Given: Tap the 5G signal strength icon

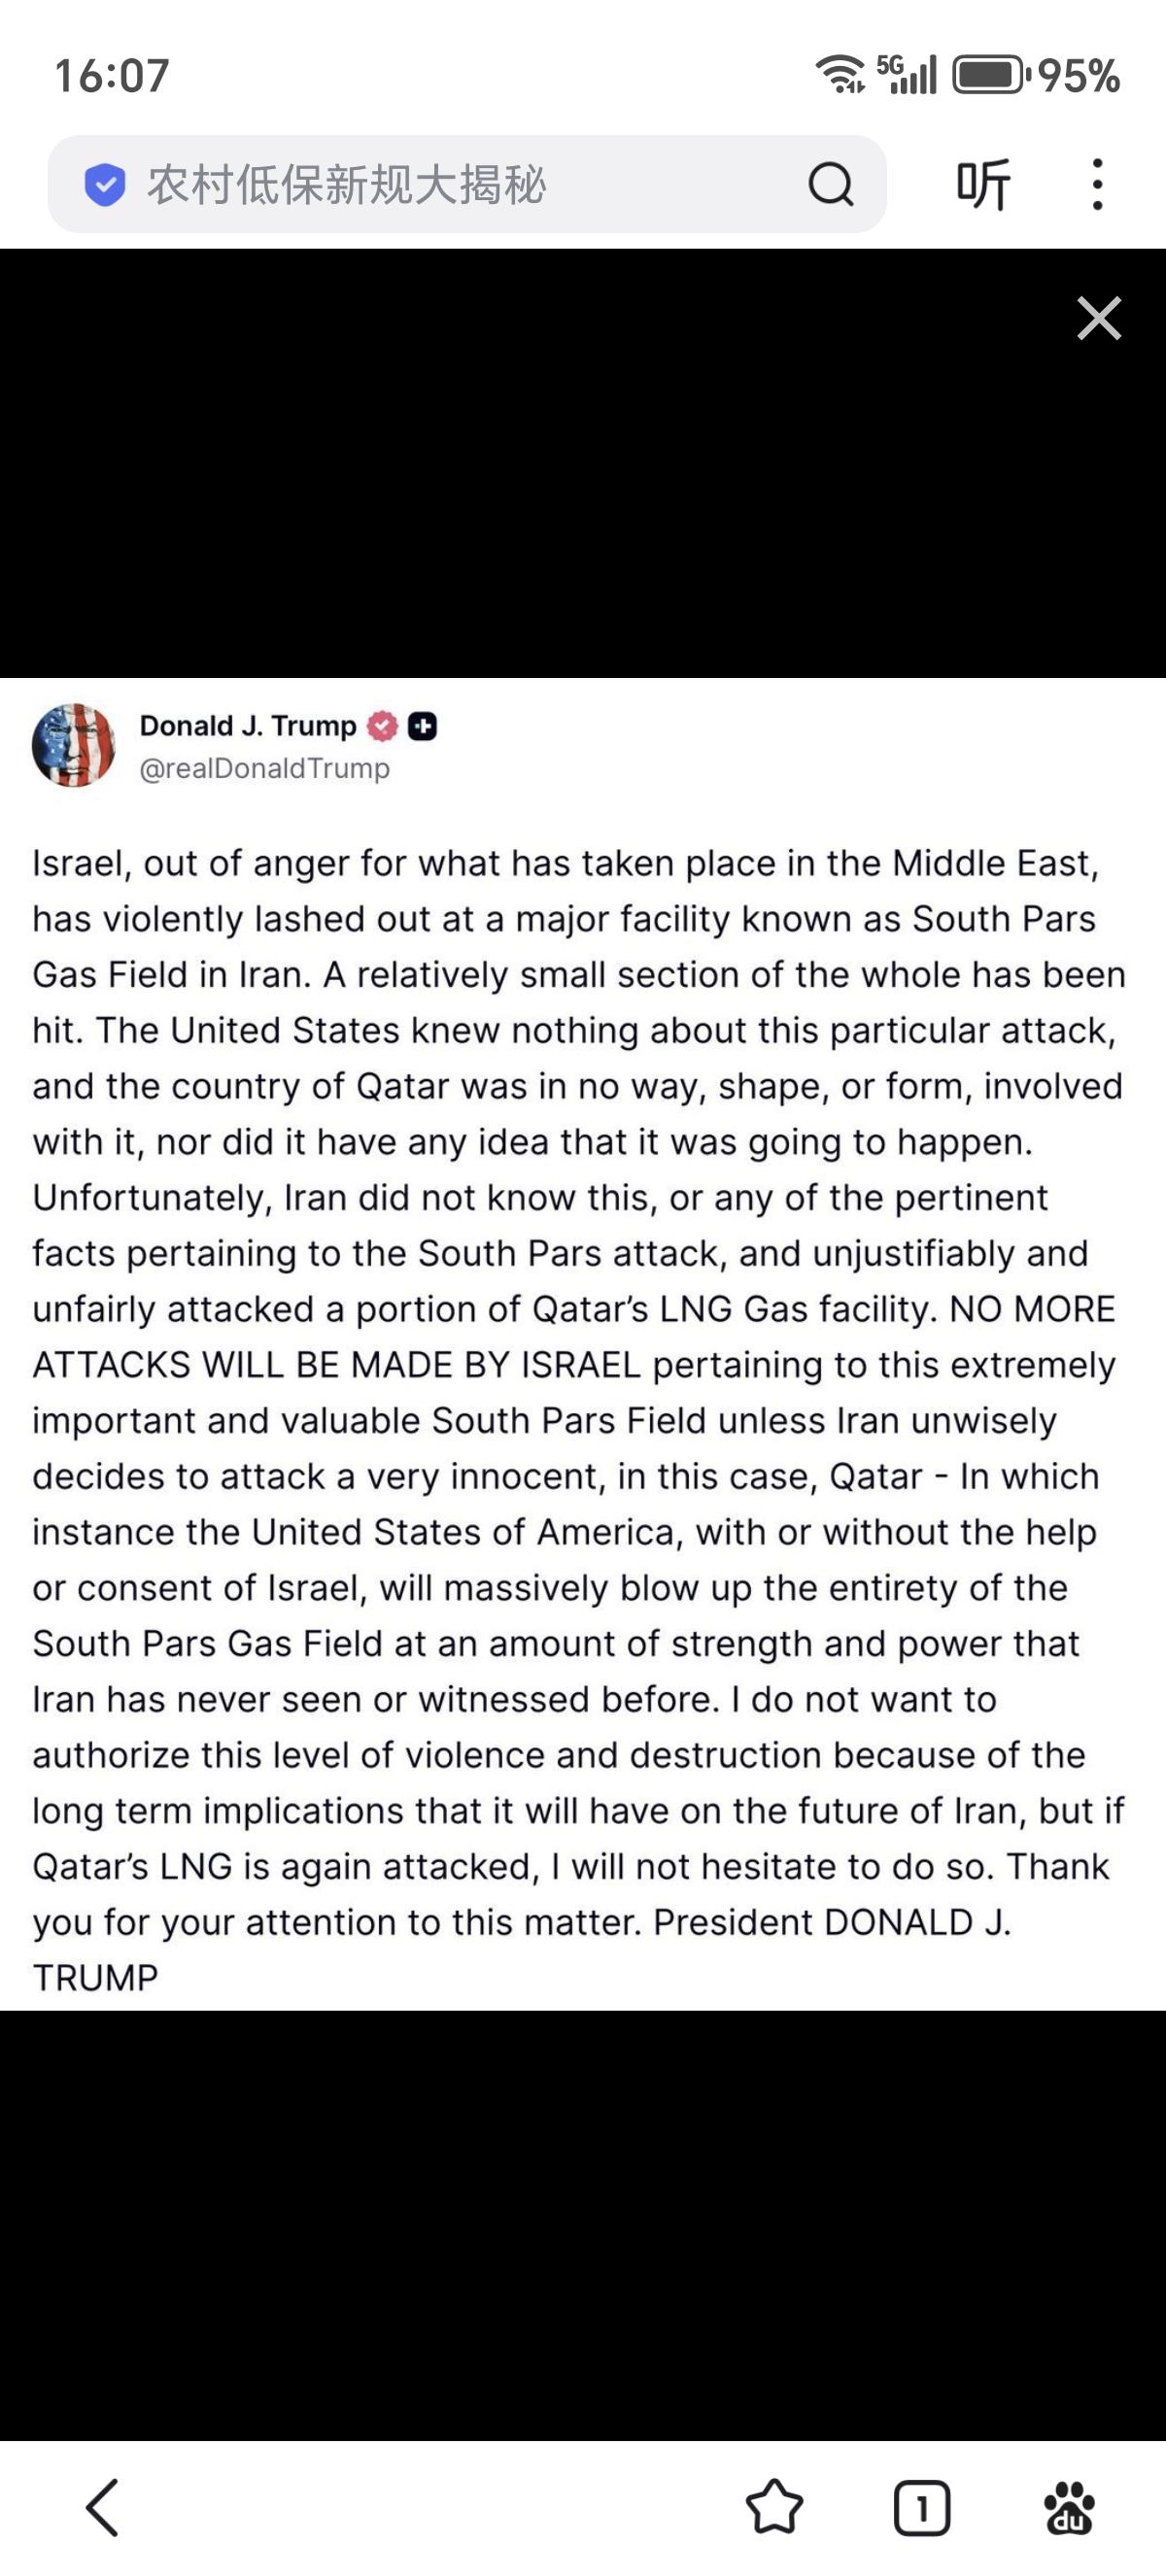Looking at the screenshot, I should click(x=907, y=75).
